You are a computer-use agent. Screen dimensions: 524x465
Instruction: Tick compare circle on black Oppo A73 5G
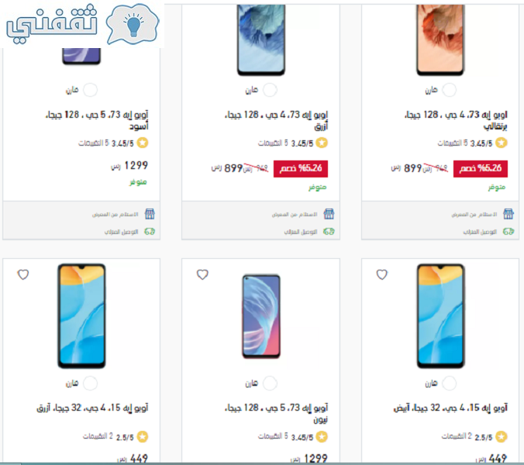coord(90,90)
